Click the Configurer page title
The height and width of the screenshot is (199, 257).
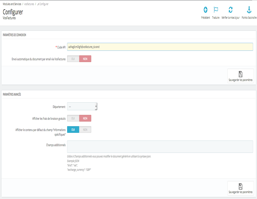(x=13, y=12)
